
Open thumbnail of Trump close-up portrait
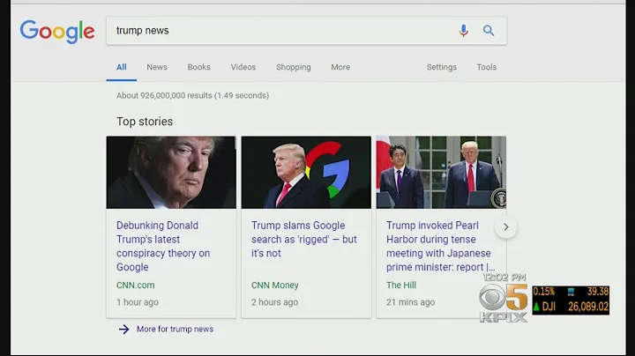(x=171, y=173)
